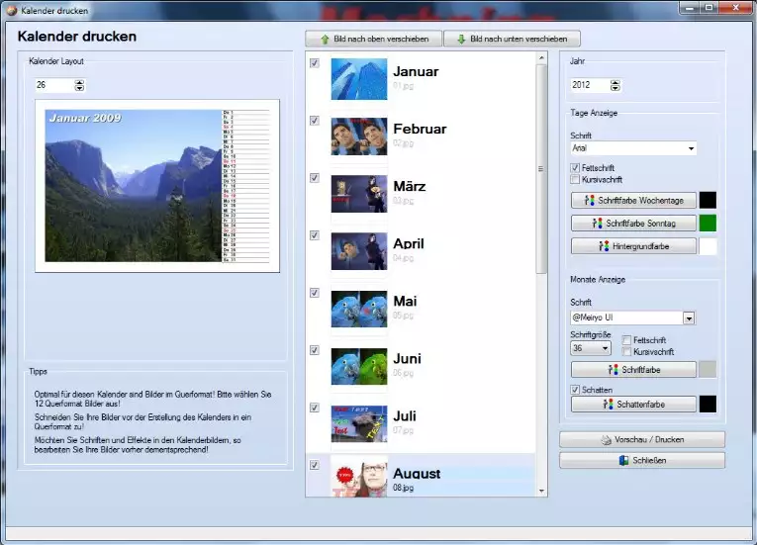Click the green down arrow icon

click(461, 40)
